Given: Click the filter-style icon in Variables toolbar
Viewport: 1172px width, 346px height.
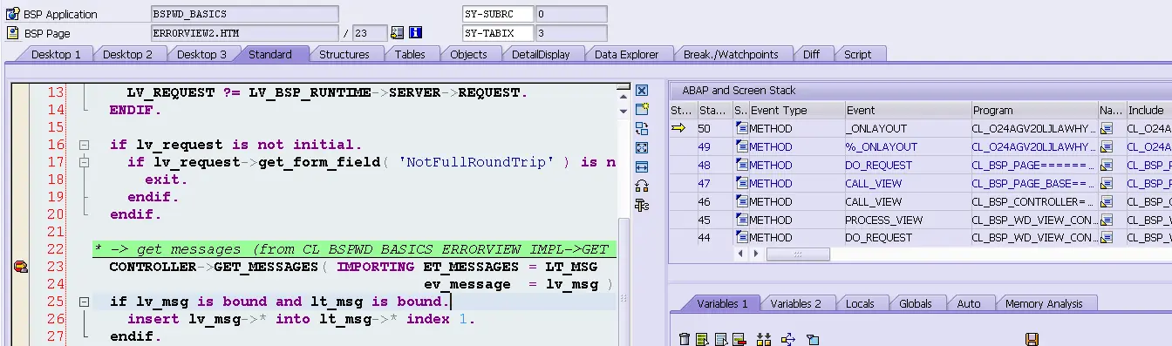Looking at the screenshot, I should pyautogui.click(x=813, y=339).
